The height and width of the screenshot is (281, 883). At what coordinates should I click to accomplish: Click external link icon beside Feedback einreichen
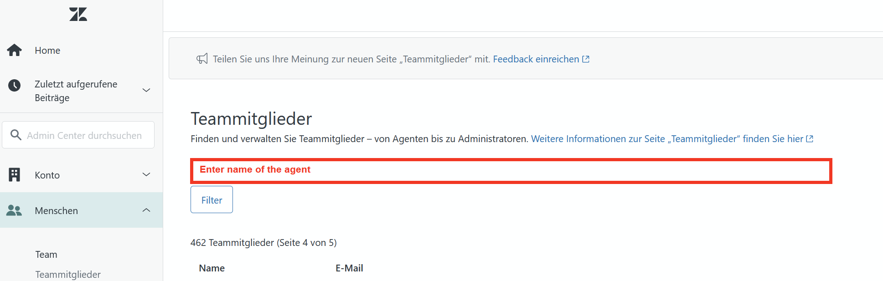pos(586,59)
